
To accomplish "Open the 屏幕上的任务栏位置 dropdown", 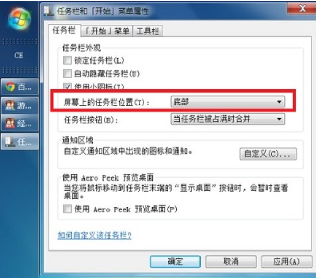I will [228, 102].
